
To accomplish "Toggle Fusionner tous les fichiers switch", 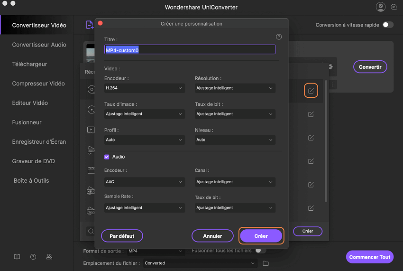I will [x=260, y=250].
